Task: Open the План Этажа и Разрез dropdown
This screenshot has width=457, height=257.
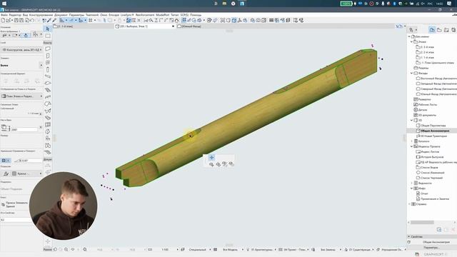Action: coord(22,96)
